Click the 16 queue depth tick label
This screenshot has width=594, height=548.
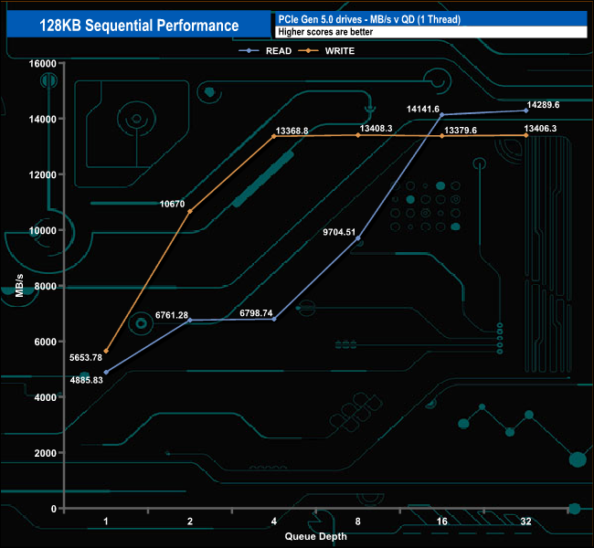(x=441, y=522)
